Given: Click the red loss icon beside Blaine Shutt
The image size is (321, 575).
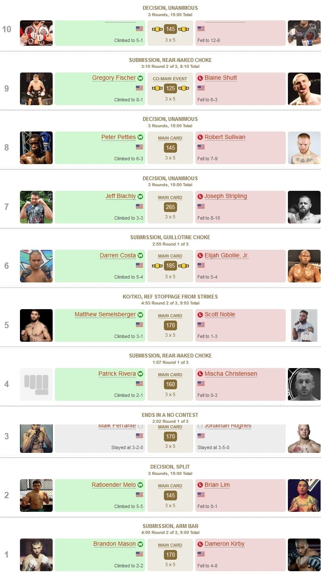Looking at the screenshot, I should point(200,78).
